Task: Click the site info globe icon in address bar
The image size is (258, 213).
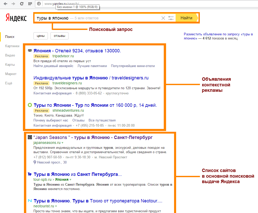Action: click(39, 4)
